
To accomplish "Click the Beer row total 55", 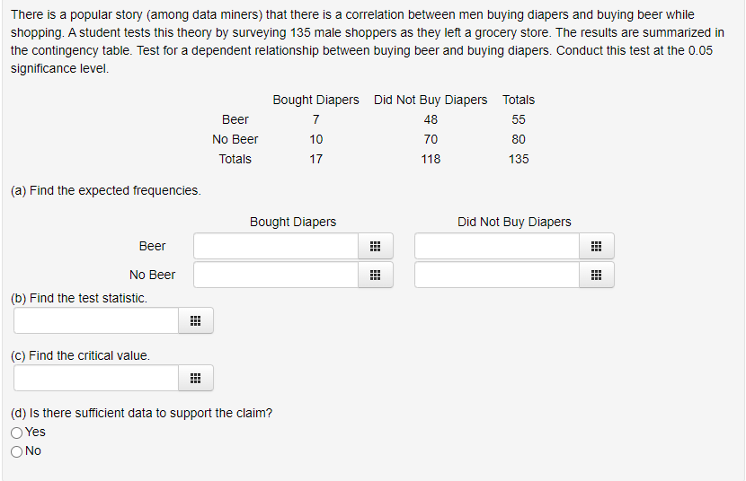I will pyautogui.click(x=519, y=119).
